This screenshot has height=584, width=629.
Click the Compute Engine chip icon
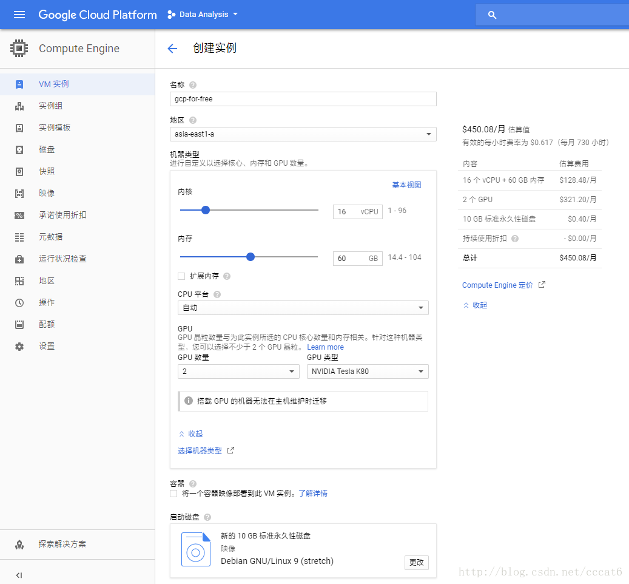(19, 48)
